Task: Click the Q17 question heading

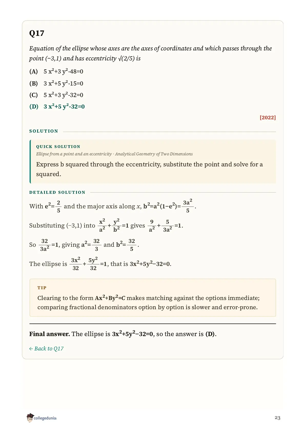Action: point(37,33)
